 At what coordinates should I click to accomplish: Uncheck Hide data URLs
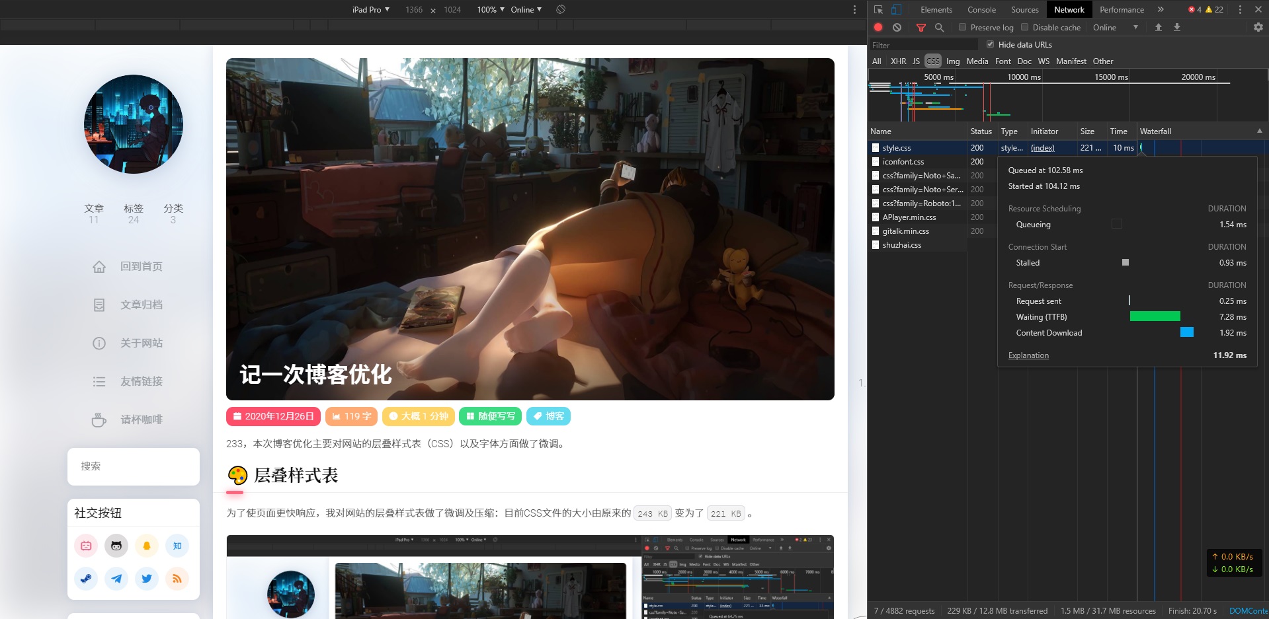coord(990,44)
